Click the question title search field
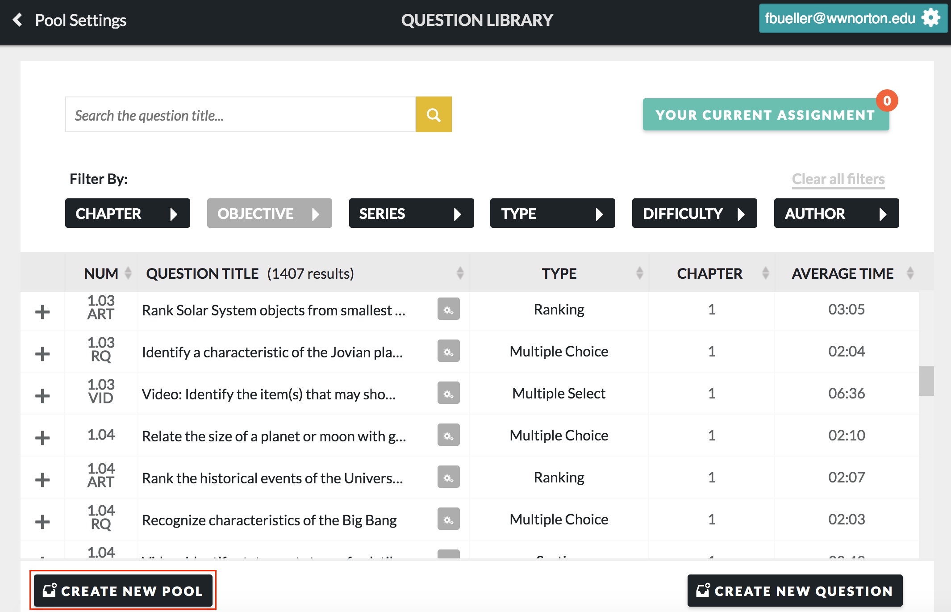 tap(240, 115)
